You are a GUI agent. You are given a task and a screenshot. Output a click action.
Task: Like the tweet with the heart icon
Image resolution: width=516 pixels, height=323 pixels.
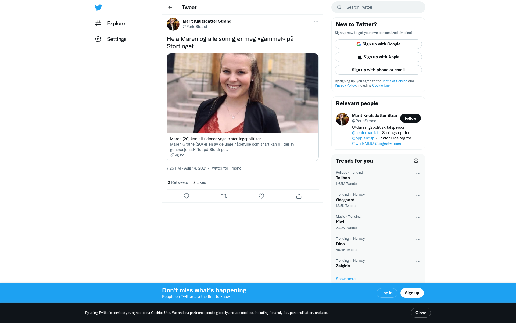tap(261, 196)
